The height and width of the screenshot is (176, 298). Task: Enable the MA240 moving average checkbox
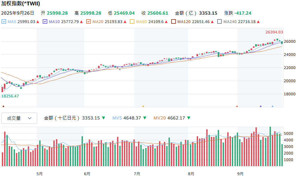[x=219, y=22]
